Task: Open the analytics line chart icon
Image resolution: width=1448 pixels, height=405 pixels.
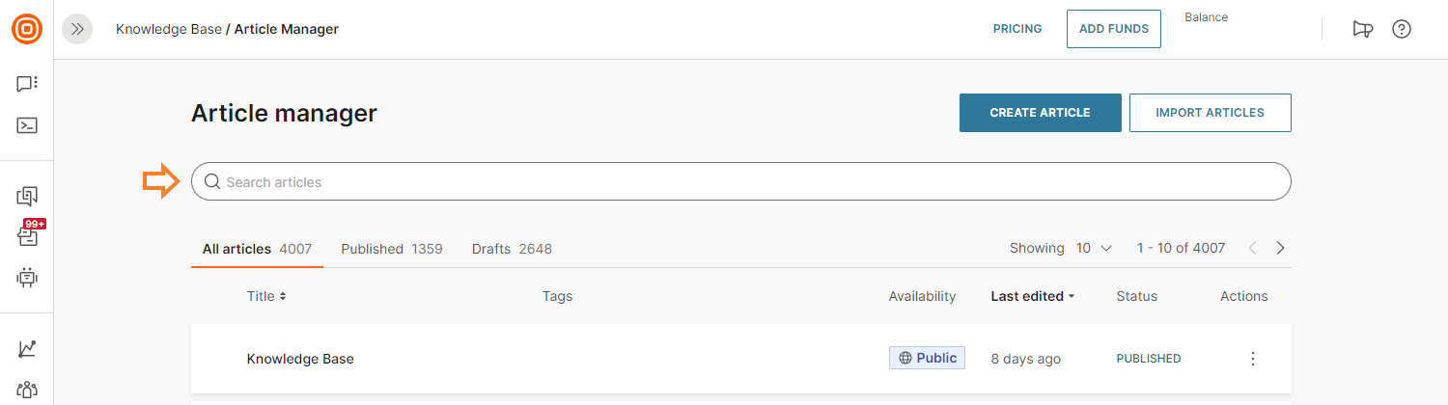Action: coord(27,349)
